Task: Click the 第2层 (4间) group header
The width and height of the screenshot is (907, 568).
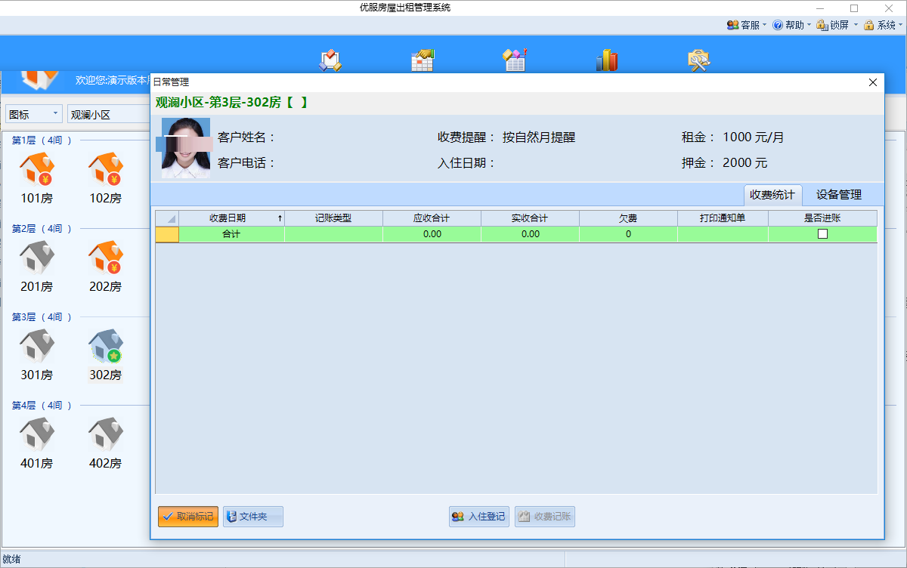Action: [42, 228]
